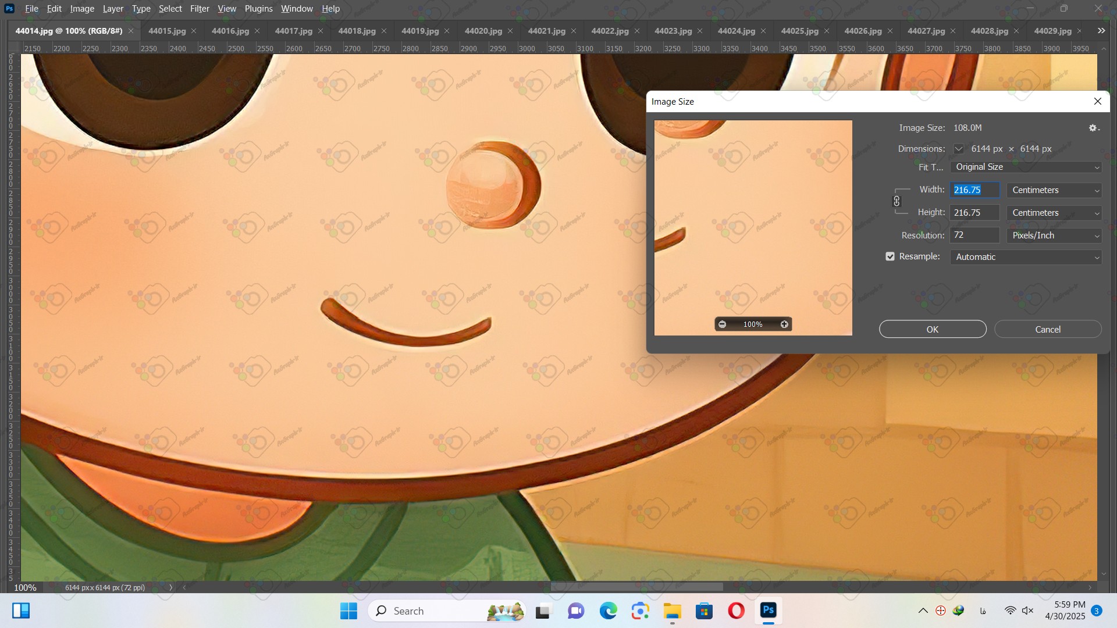
Task: Zoom in the Image Size preview
Action: 784,324
